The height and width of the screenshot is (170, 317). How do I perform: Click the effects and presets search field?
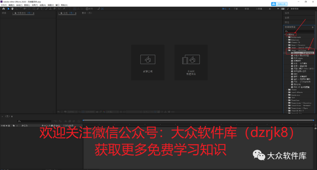(x=299, y=31)
